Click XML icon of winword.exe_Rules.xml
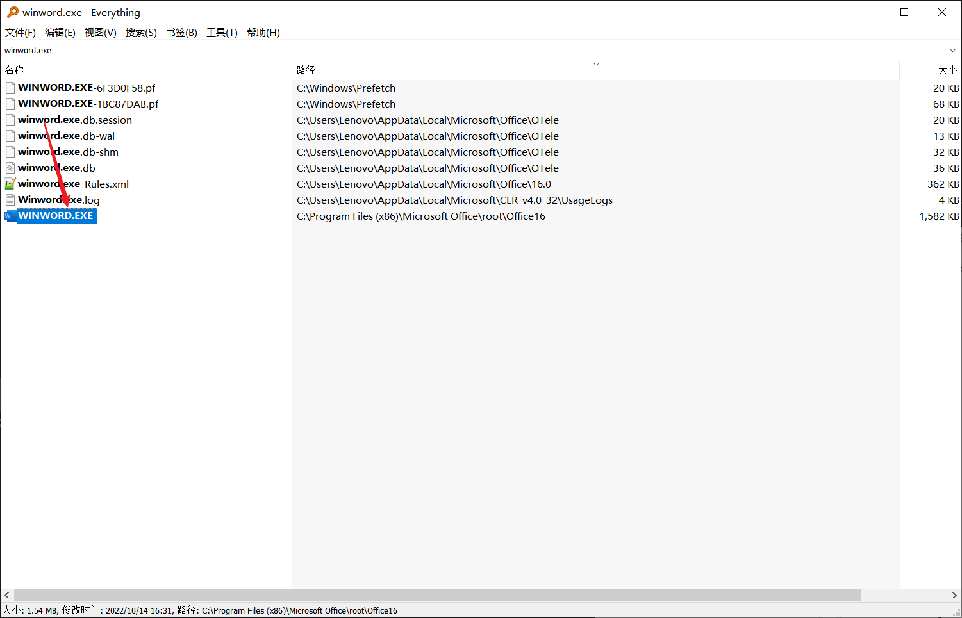This screenshot has width=962, height=618. point(10,184)
